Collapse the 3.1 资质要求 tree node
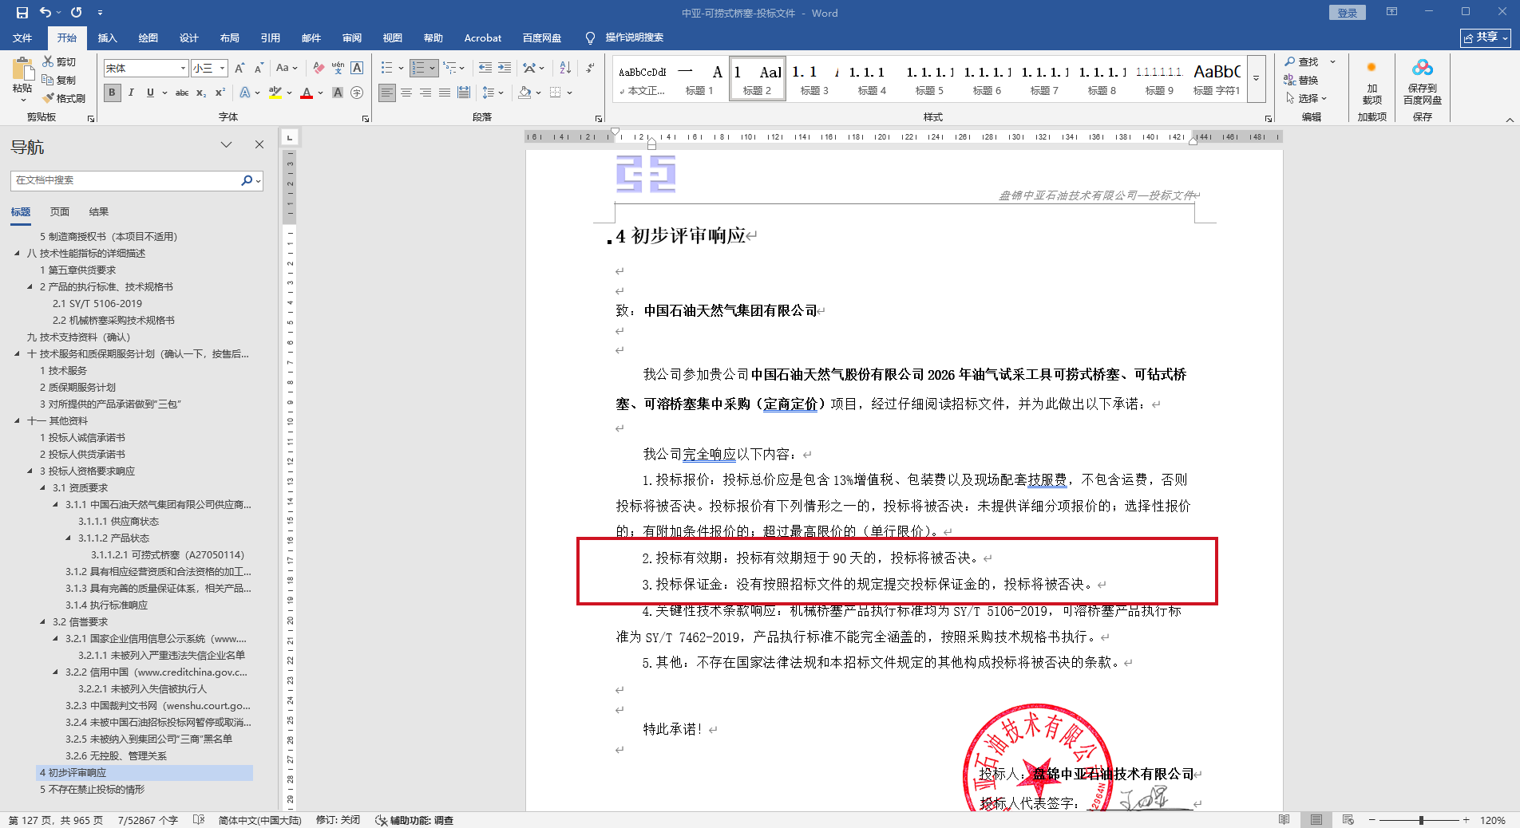The height and width of the screenshot is (828, 1520). [43, 487]
